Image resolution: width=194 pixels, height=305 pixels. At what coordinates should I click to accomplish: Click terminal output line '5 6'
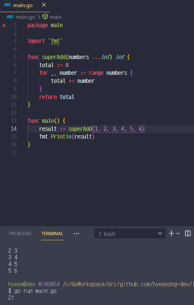tap(13, 270)
